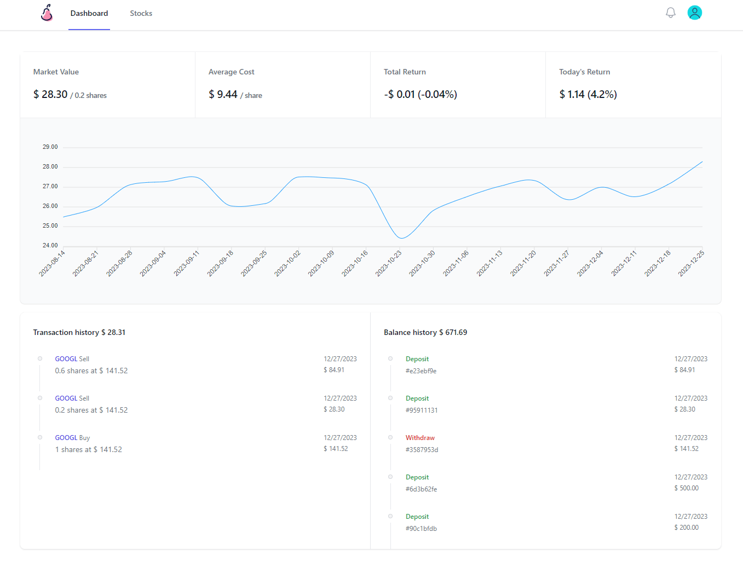The height and width of the screenshot is (567, 743).
Task: Click timeline dot beside deposit #6d3b62fe
Action: [390, 477]
